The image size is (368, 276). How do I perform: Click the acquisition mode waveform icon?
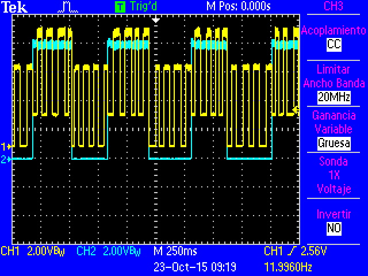point(68,7)
